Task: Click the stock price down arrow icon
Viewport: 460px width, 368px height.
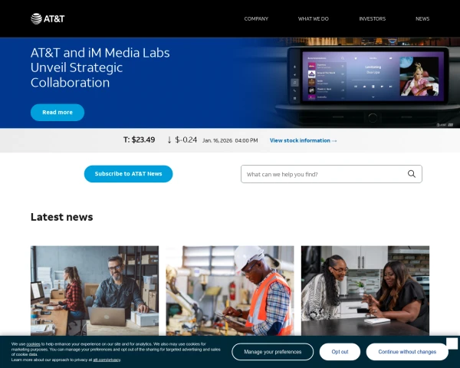Action: pos(169,140)
